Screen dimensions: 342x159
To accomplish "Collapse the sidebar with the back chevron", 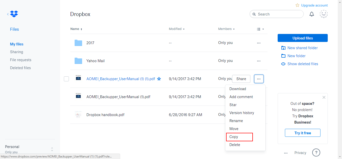I will [8, 14].
